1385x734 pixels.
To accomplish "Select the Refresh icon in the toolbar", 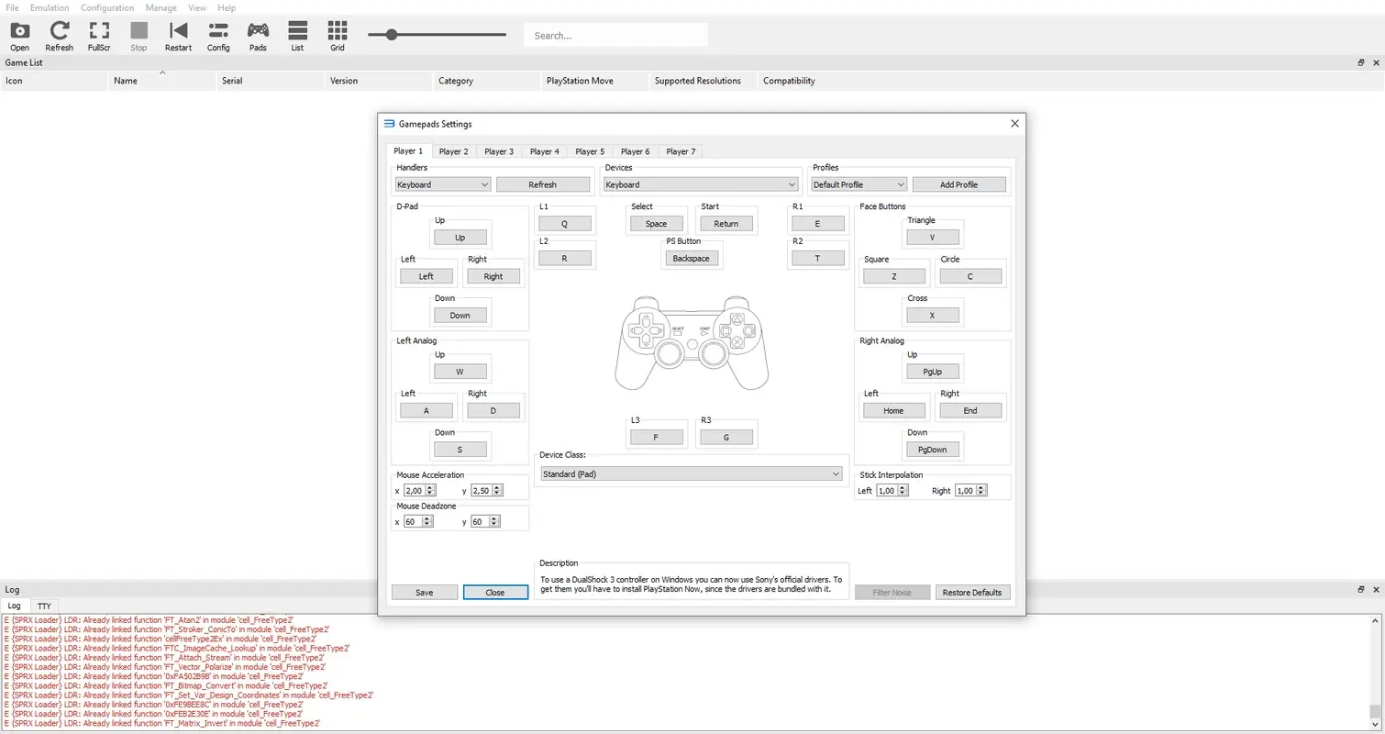I will [59, 35].
